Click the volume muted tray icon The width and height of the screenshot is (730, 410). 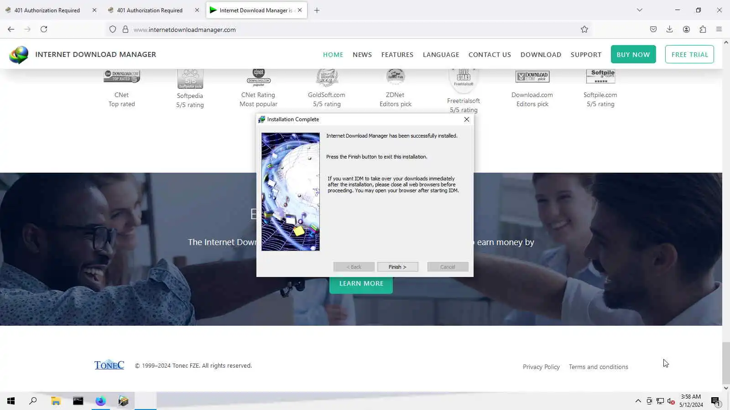pyautogui.click(x=671, y=401)
